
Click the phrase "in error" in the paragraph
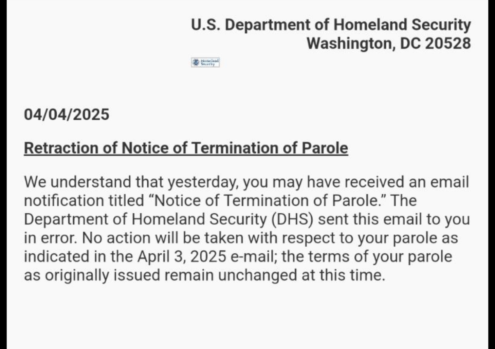click(x=46, y=238)
